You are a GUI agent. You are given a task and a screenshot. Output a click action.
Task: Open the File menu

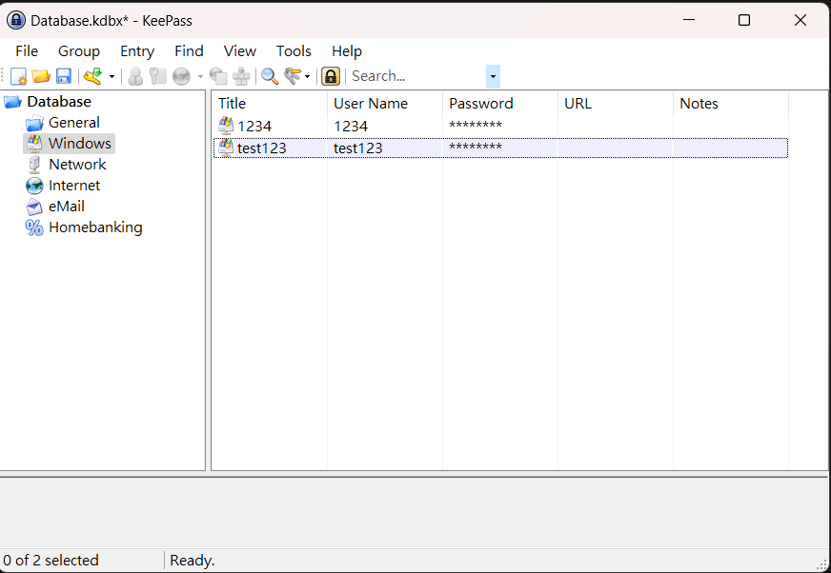tap(27, 50)
